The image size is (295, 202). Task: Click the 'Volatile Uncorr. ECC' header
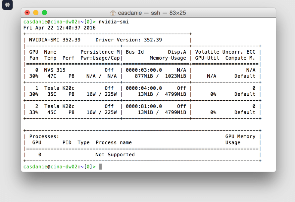[225, 52]
